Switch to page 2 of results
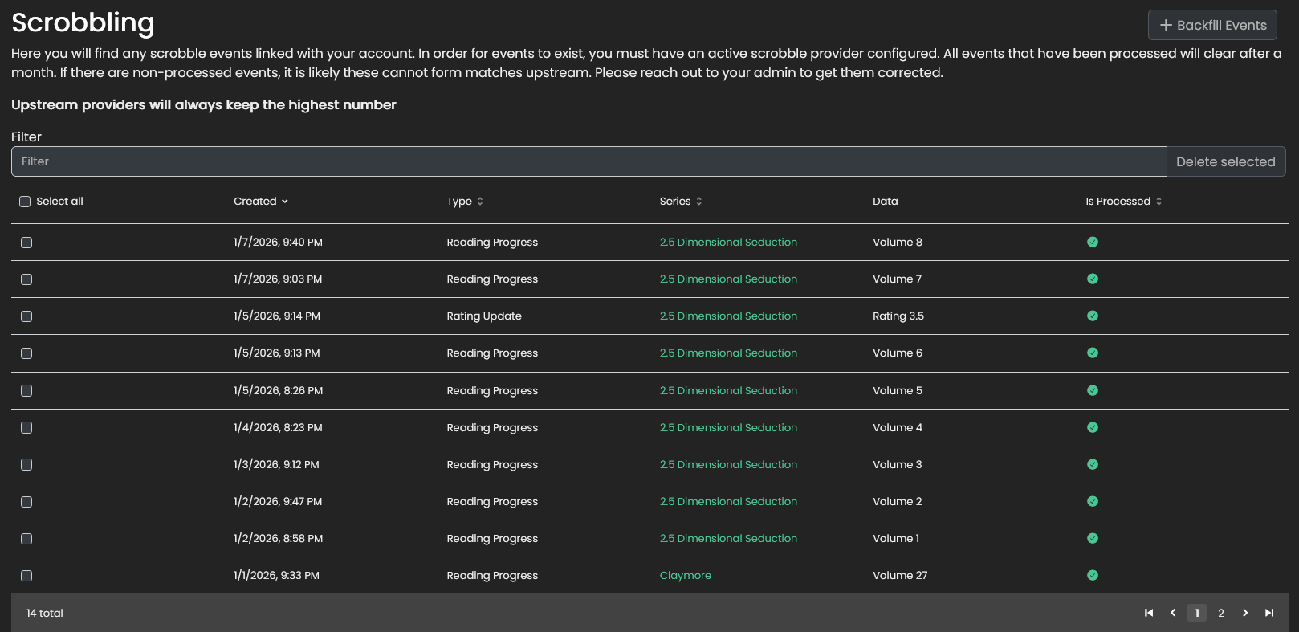Screen dimensions: 1299x632 tap(1221, 613)
